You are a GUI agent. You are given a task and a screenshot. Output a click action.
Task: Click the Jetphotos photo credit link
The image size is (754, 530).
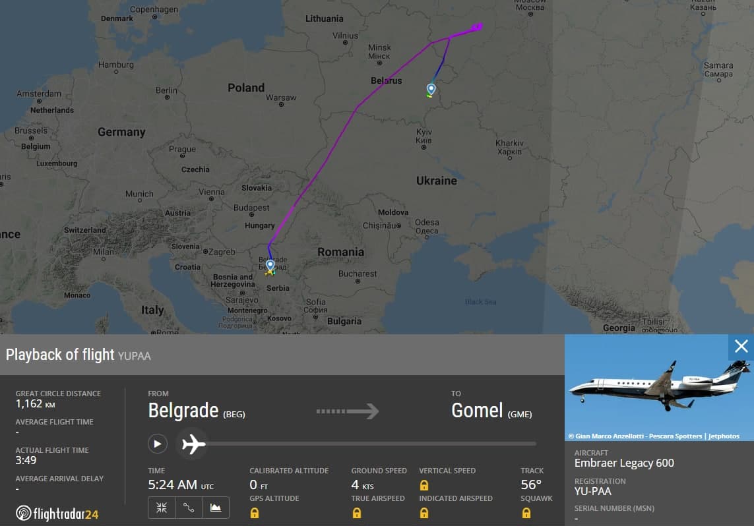pyautogui.click(x=724, y=436)
